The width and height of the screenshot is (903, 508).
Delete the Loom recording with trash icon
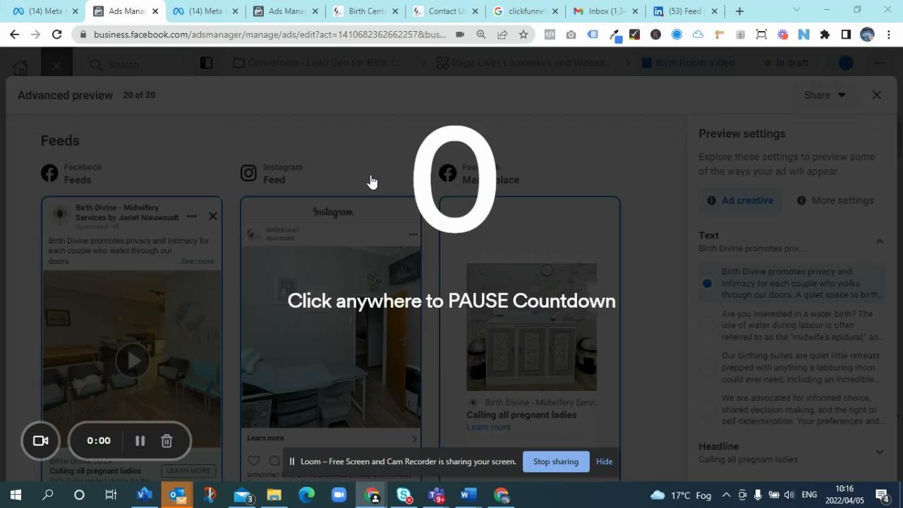166,441
